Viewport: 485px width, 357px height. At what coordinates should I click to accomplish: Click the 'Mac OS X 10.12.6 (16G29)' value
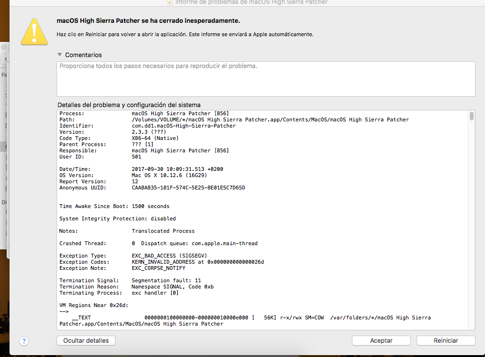[169, 175]
